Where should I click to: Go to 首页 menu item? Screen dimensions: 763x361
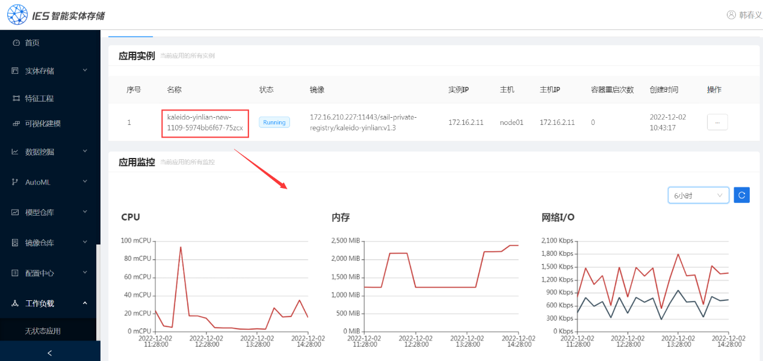pyautogui.click(x=32, y=43)
